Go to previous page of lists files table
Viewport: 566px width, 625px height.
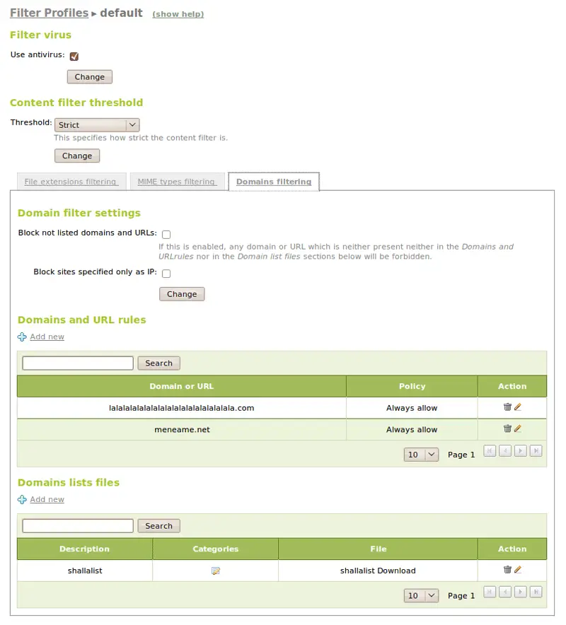coord(505,592)
